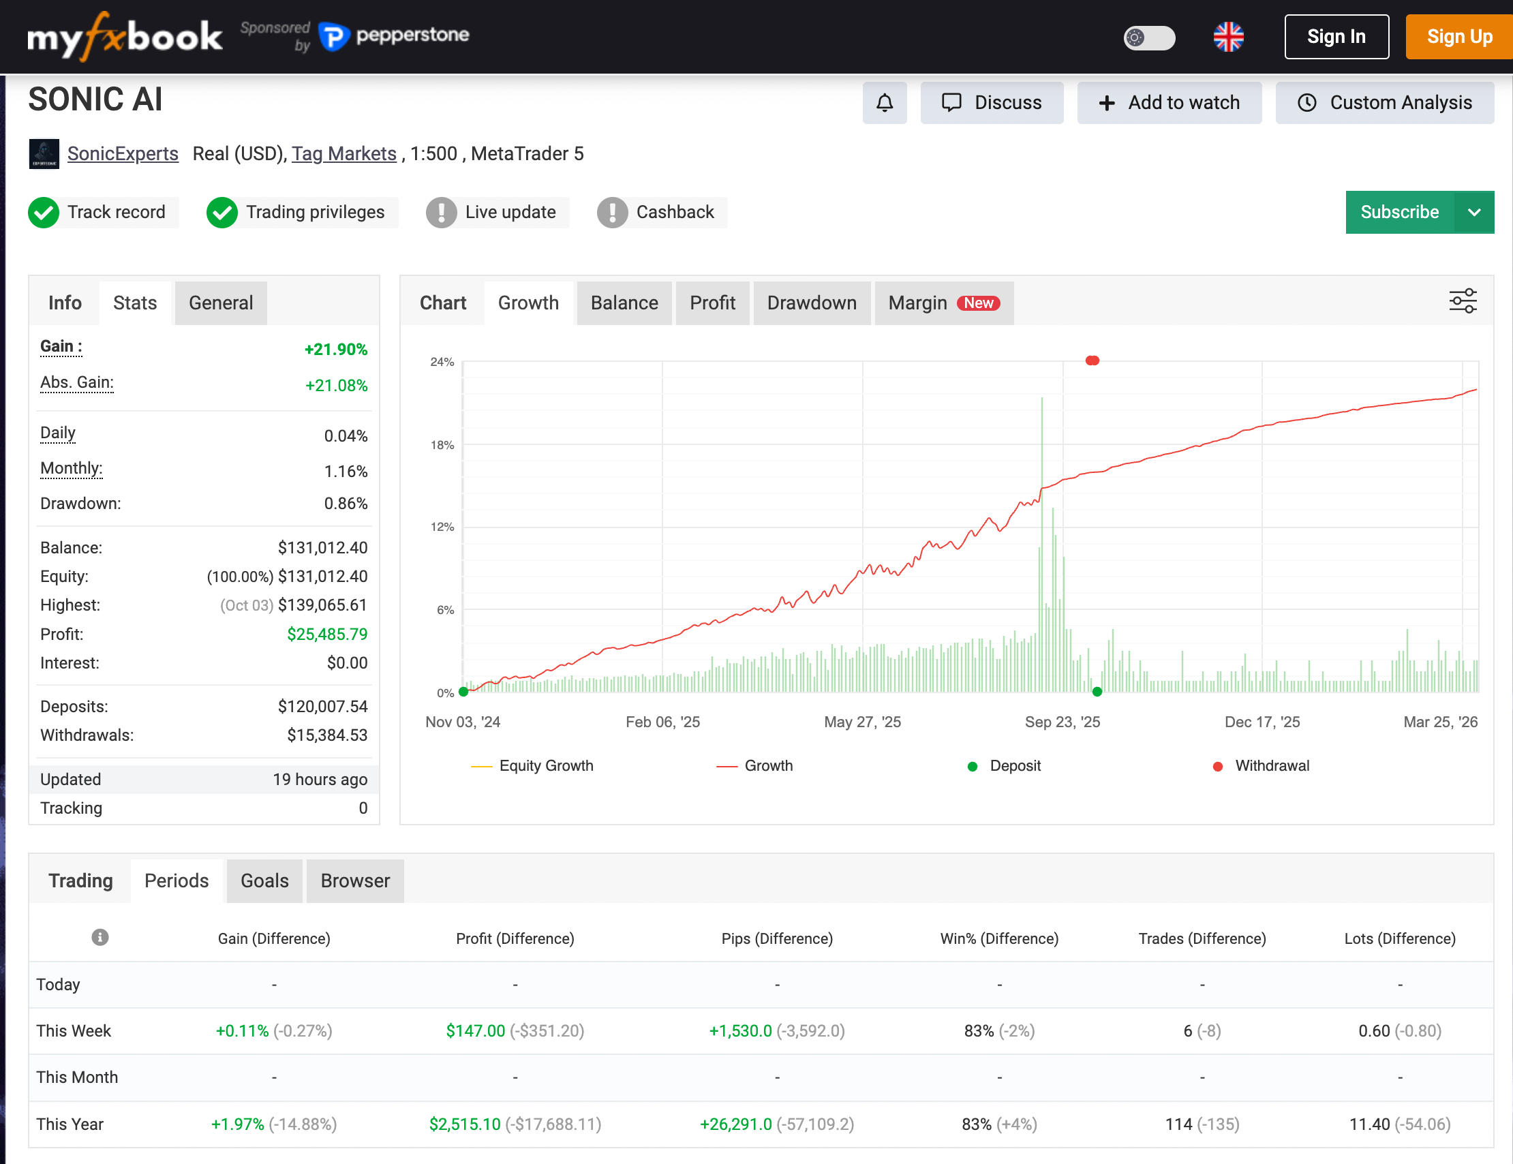Click the Add to watch button
The width and height of the screenshot is (1513, 1164).
[1169, 102]
